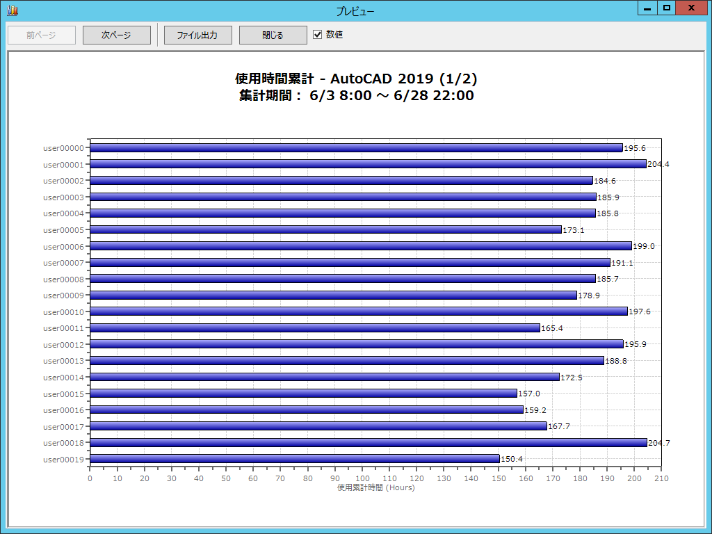Click the 185.9 value label
The width and height of the screenshot is (712, 534).
click(608, 197)
